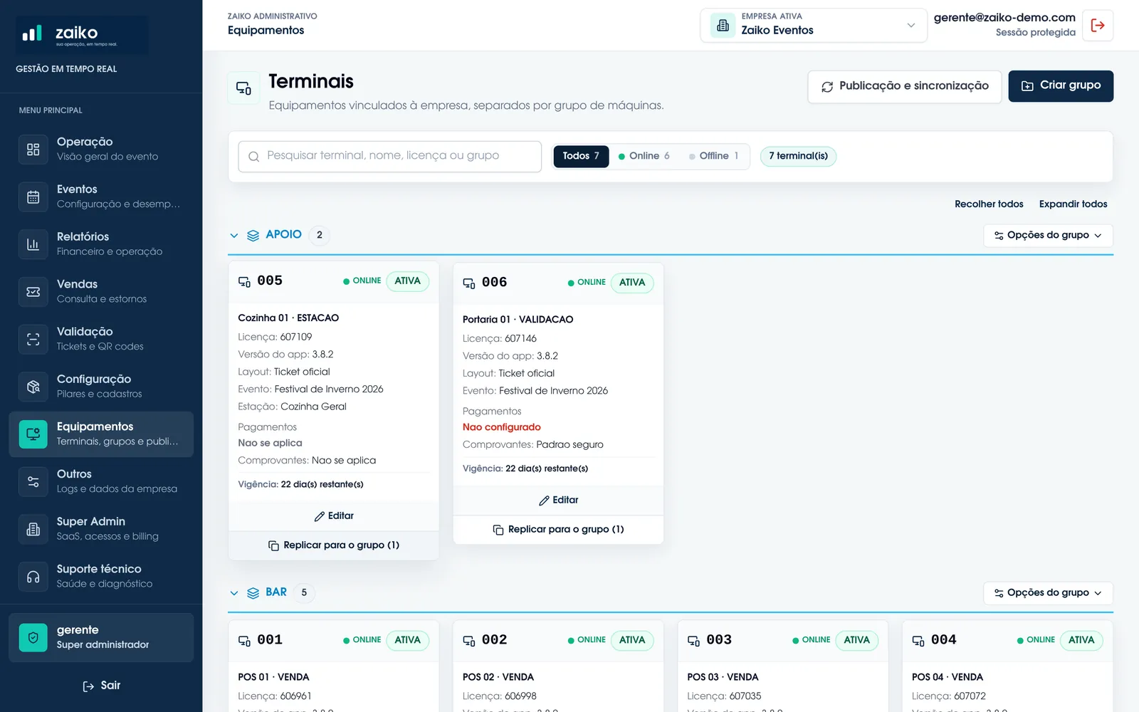Click the terminal icon beside 006
This screenshot has width=1139, height=712.
[x=469, y=283]
